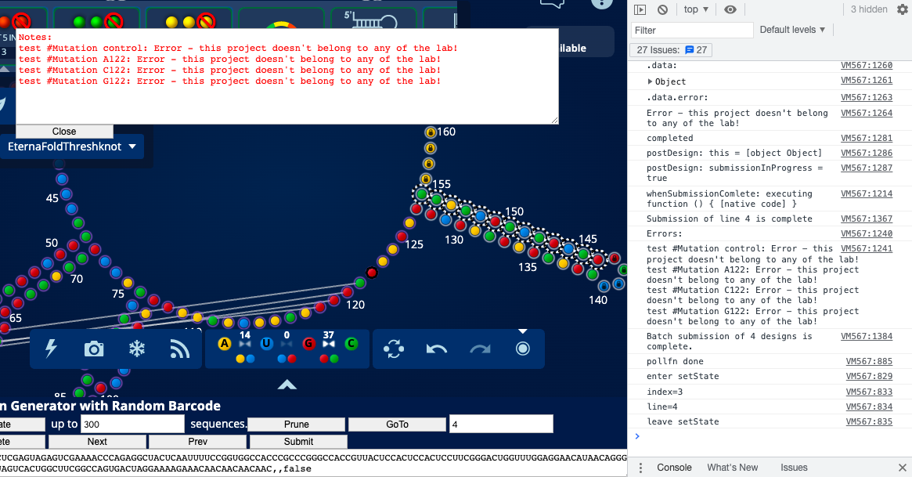
Task: Click the snowflake freeze icon
Action: pyautogui.click(x=137, y=349)
